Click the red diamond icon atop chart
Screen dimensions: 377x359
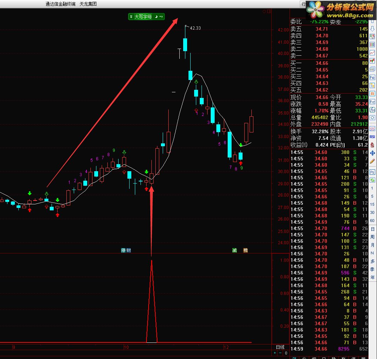click(x=264, y=11)
